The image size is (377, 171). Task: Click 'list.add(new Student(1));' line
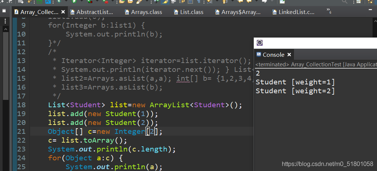tap(103, 114)
